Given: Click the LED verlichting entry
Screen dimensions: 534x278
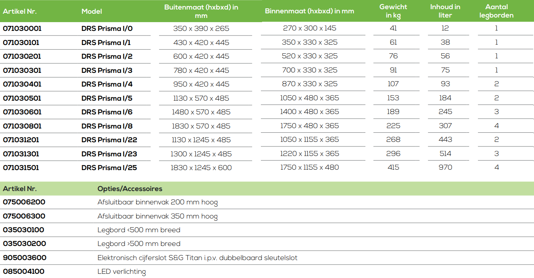Looking at the screenshot, I should tap(122, 272).
